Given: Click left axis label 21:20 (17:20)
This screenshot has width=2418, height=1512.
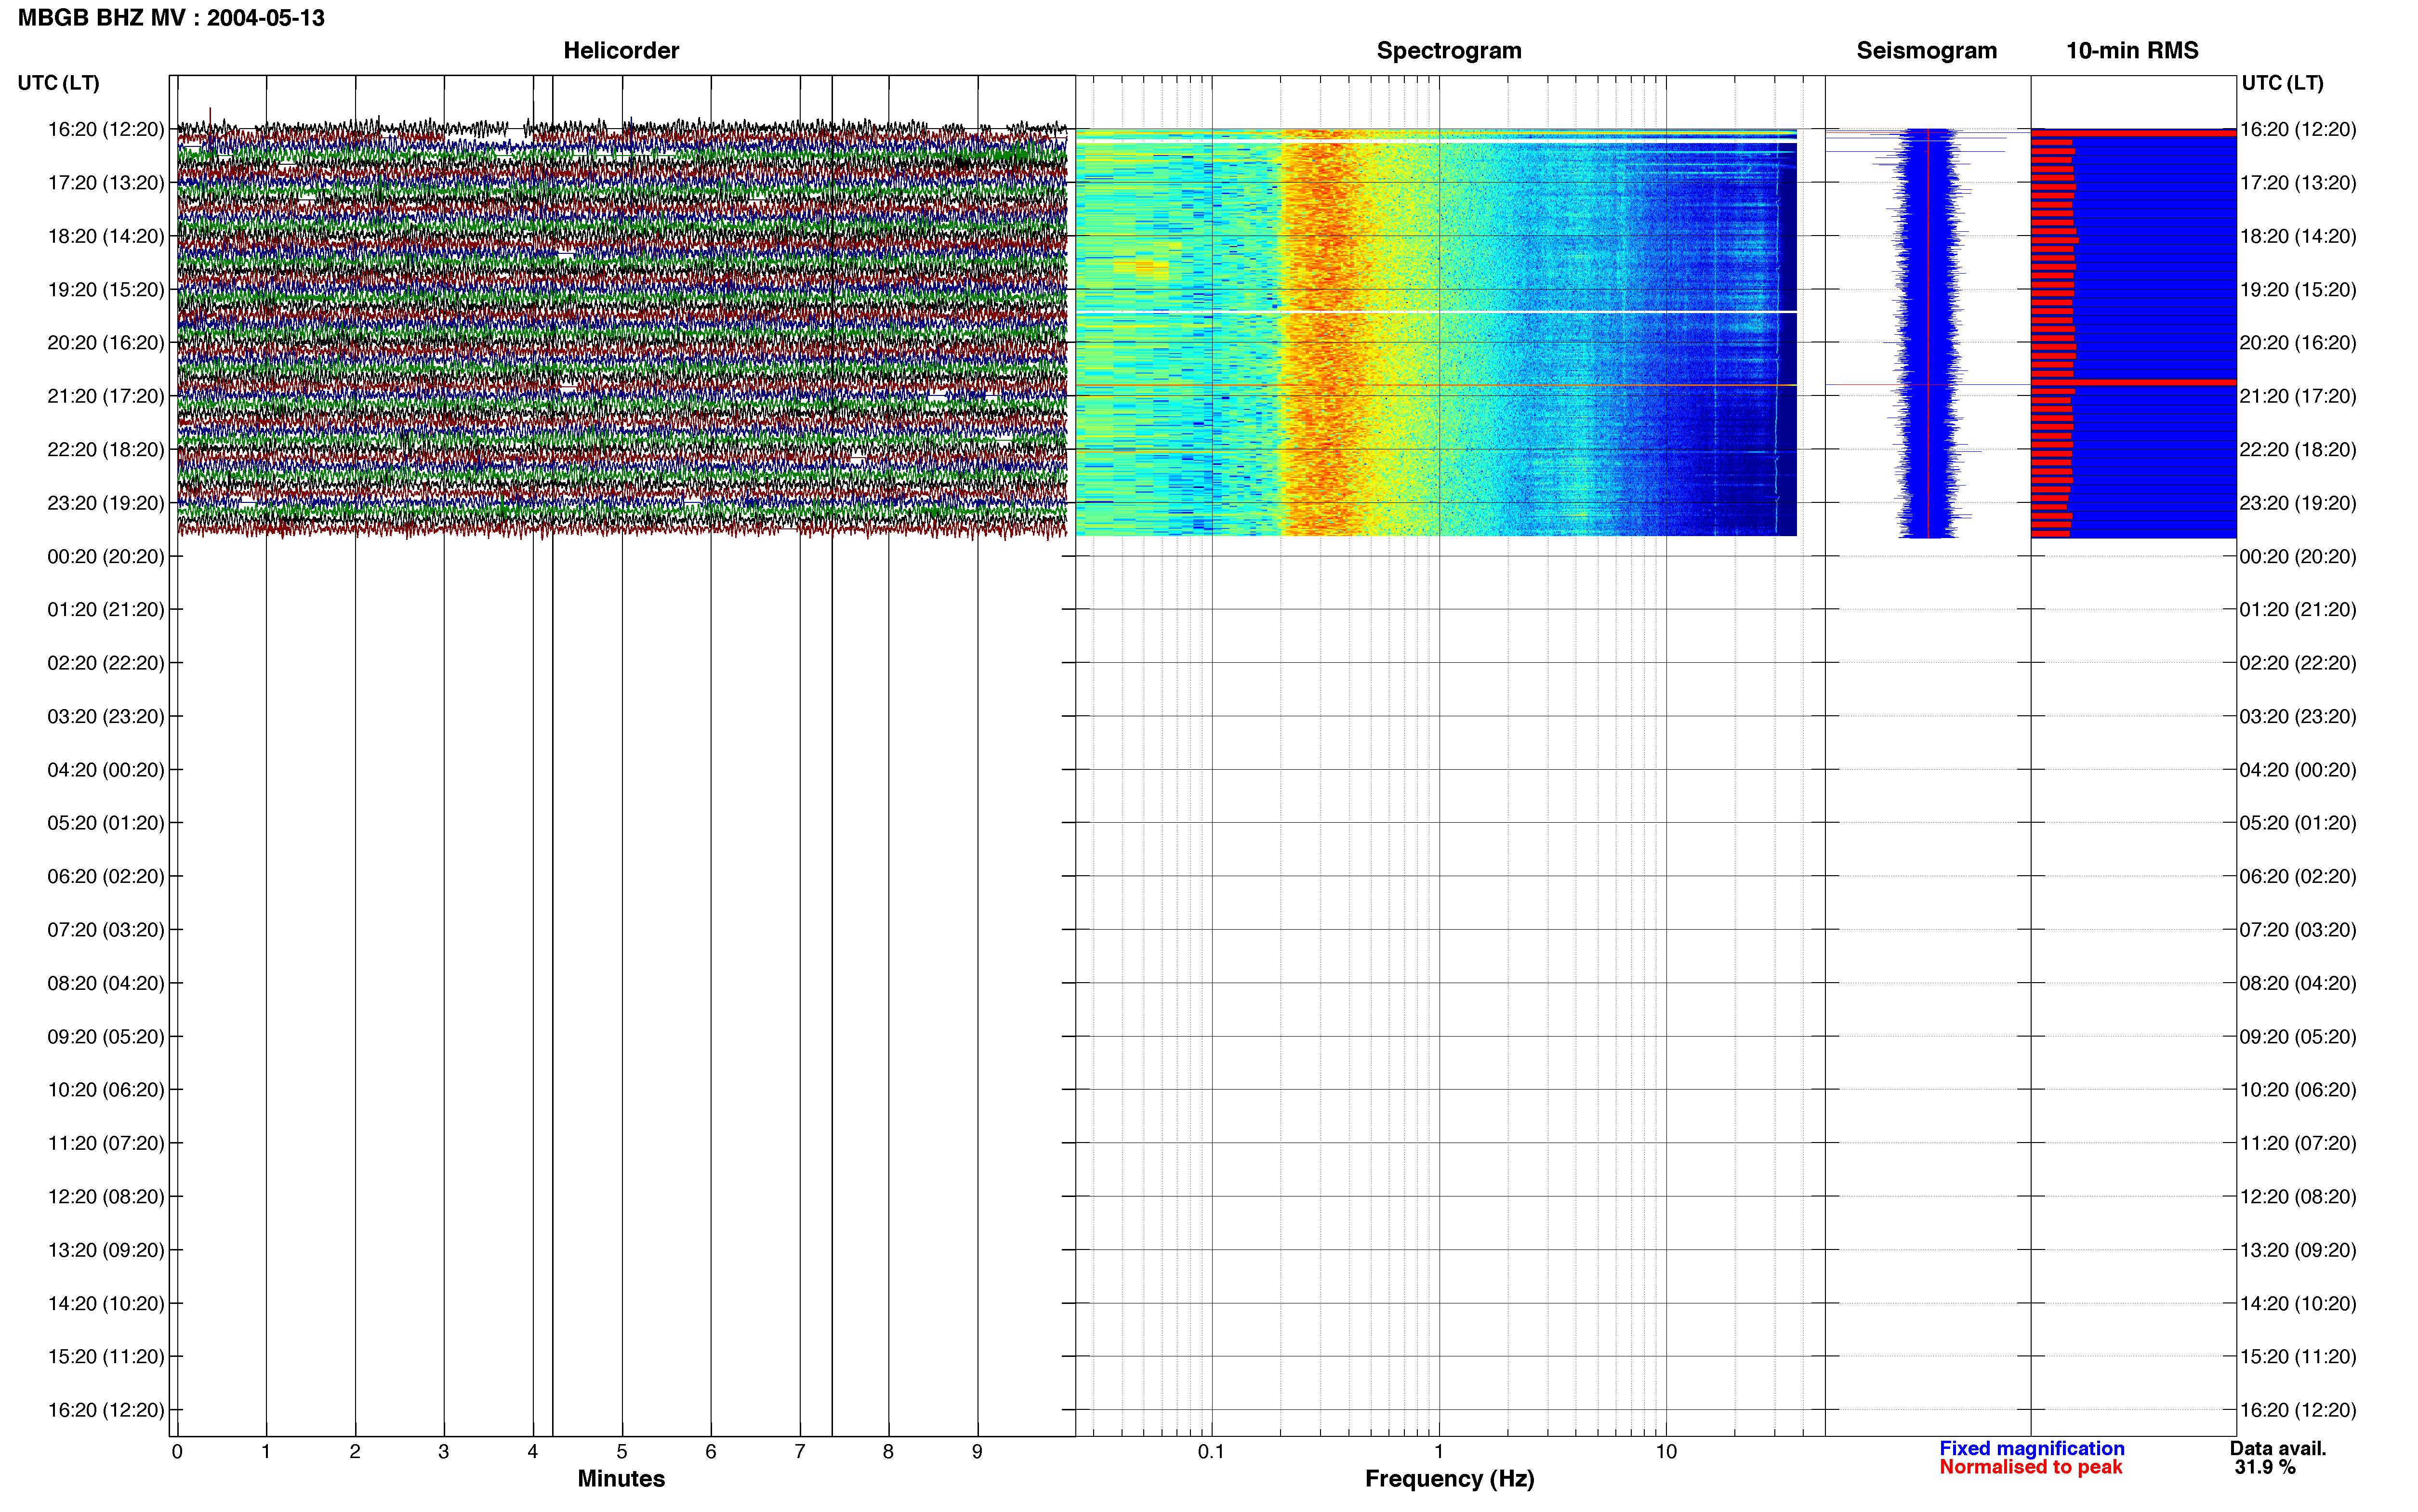Looking at the screenshot, I should 106,396.
